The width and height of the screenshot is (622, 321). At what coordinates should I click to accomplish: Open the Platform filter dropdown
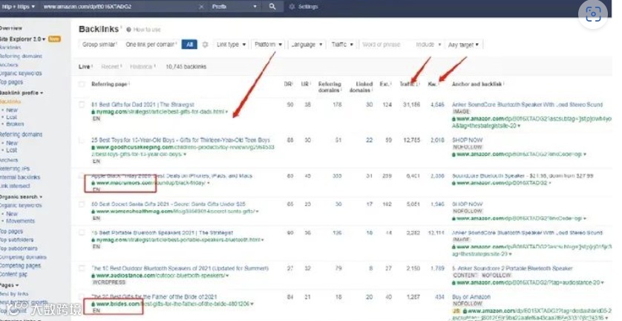click(268, 45)
